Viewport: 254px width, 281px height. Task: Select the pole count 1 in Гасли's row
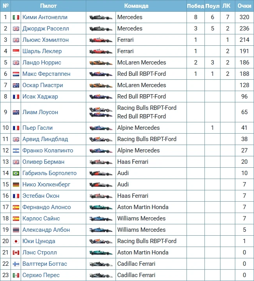pyautogui.click(x=212, y=128)
